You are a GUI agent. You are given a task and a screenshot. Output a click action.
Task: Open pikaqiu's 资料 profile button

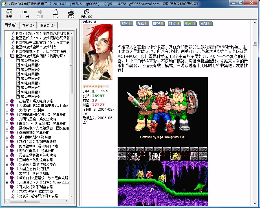pyautogui.click(x=127, y=23)
